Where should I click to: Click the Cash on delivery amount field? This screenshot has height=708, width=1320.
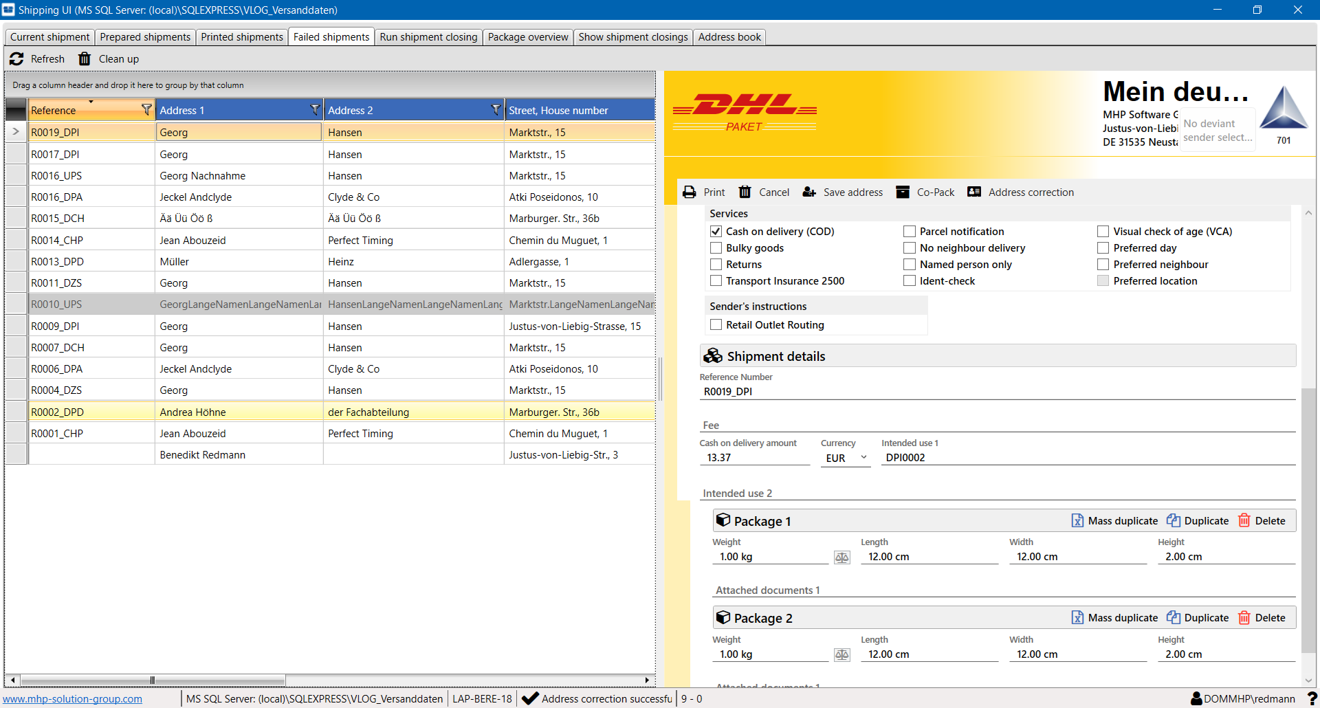tap(753, 458)
